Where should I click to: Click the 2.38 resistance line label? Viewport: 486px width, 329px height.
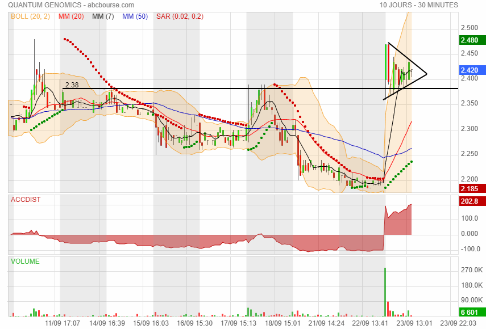tap(72, 85)
